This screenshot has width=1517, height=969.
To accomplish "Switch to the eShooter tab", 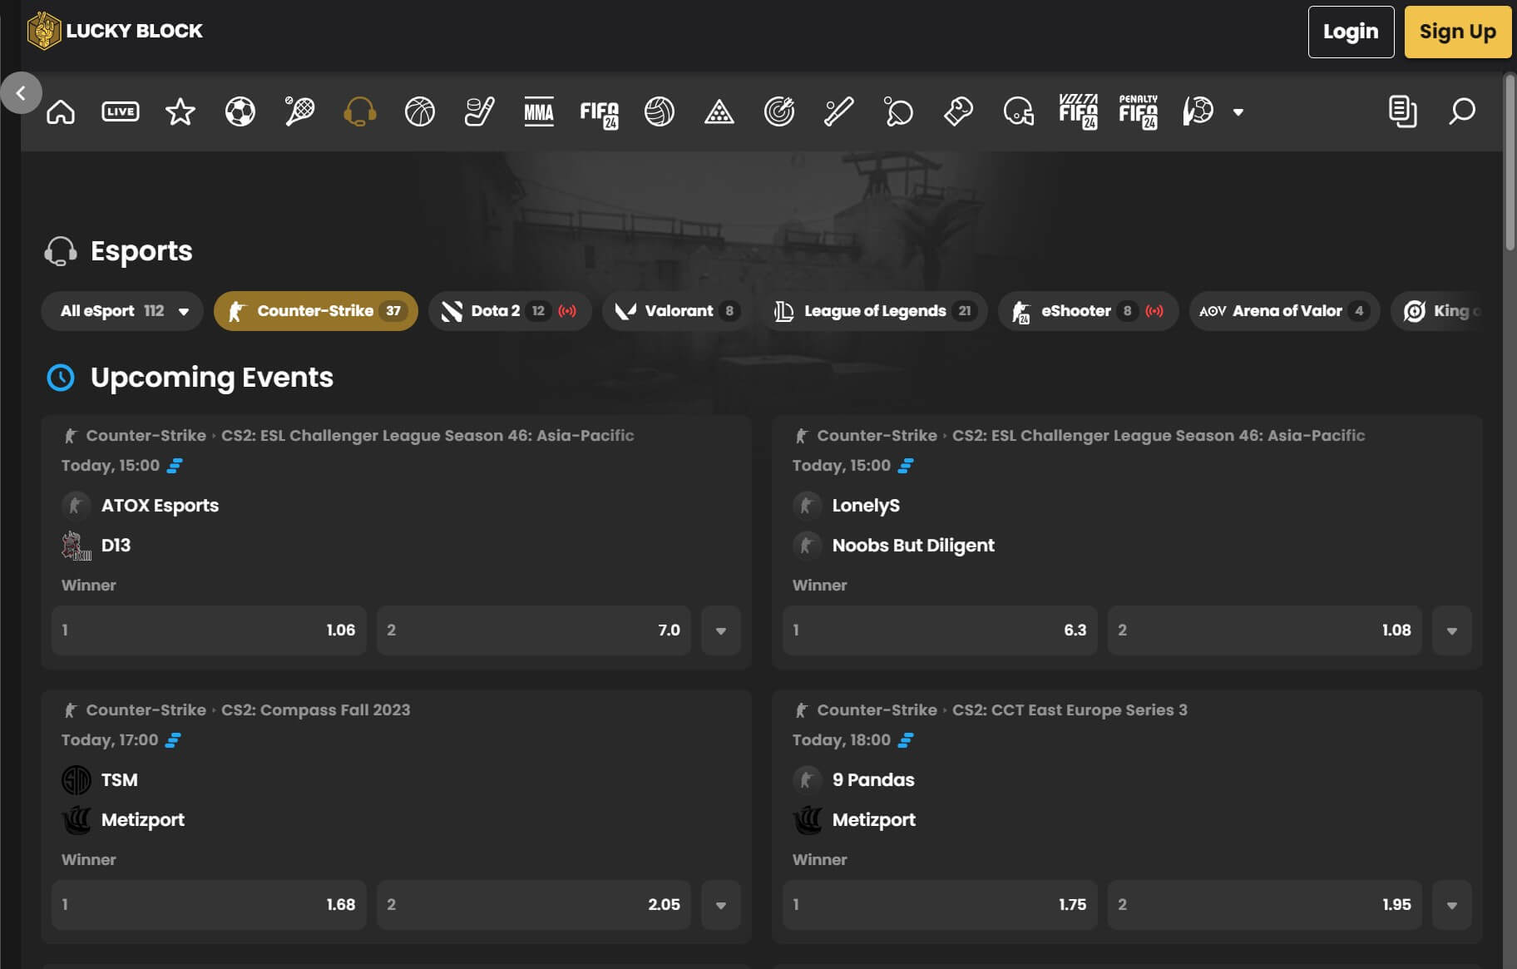I will point(1088,311).
